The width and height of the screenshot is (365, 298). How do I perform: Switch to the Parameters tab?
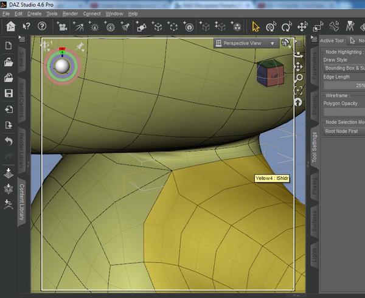point(315,66)
